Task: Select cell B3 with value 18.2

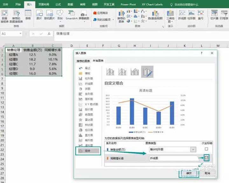Action: [32, 59]
